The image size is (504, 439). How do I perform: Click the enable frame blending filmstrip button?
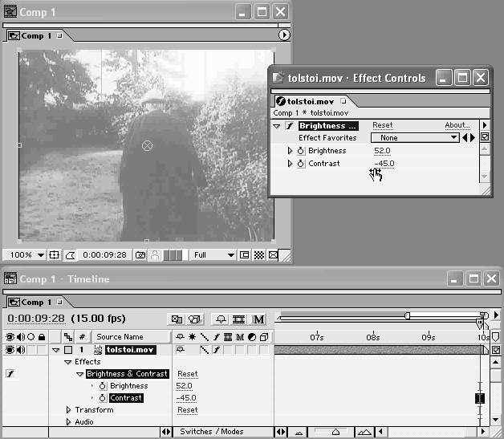[239, 319]
